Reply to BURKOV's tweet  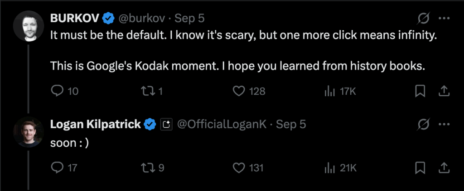click(57, 91)
